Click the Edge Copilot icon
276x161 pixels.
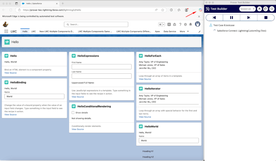pos(200,10)
